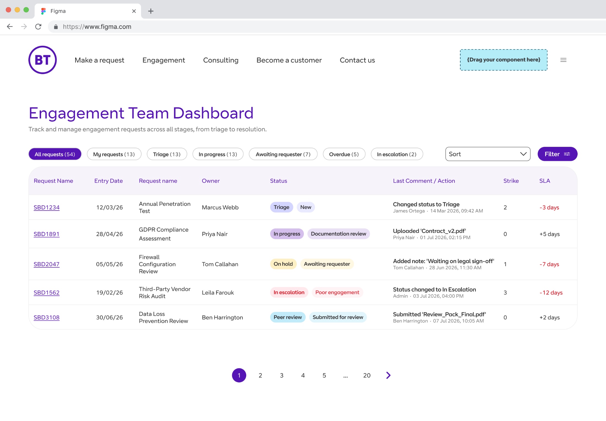Viewport: 606px width, 421px height.
Task: Open request SBD2047
Action: 47,264
